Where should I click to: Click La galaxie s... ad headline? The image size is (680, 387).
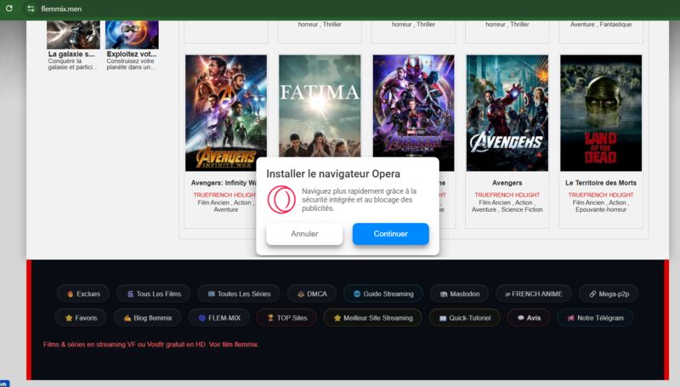pyautogui.click(x=71, y=54)
